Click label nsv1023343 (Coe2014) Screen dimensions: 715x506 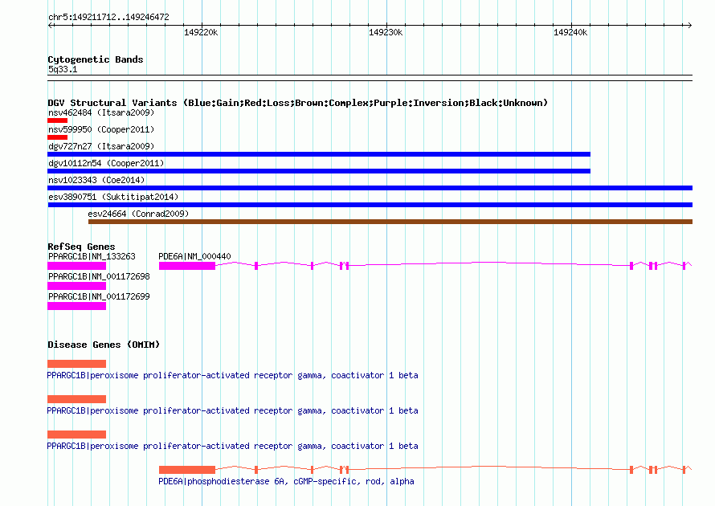click(x=96, y=180)
